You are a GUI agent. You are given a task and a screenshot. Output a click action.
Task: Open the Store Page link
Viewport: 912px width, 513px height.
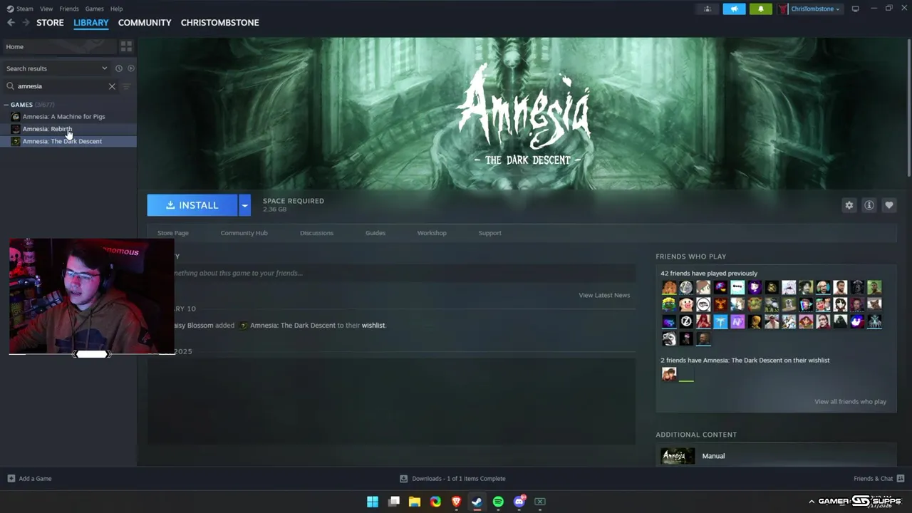[x=173, y=233]
